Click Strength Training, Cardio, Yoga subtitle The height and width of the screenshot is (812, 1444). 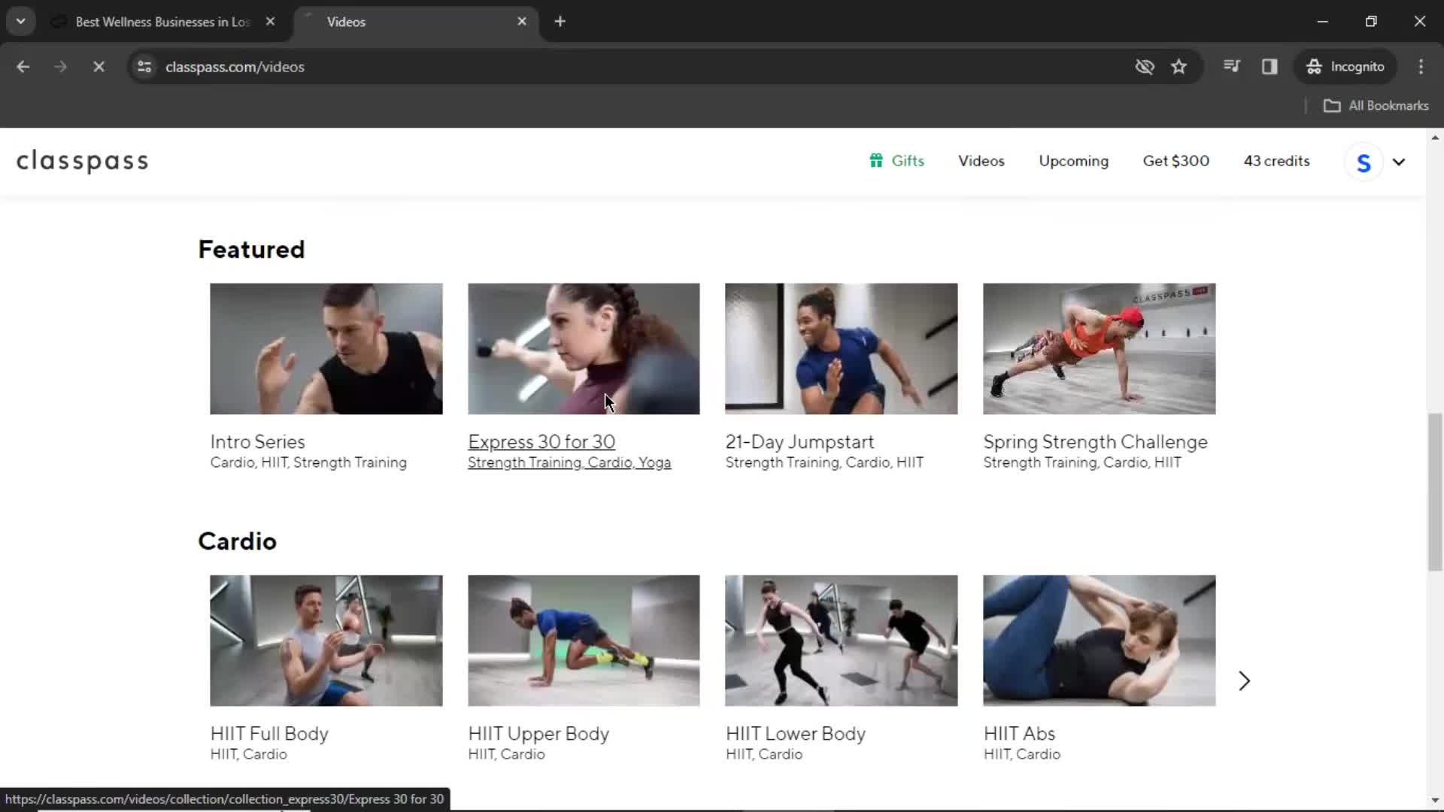tap(569, 463)
